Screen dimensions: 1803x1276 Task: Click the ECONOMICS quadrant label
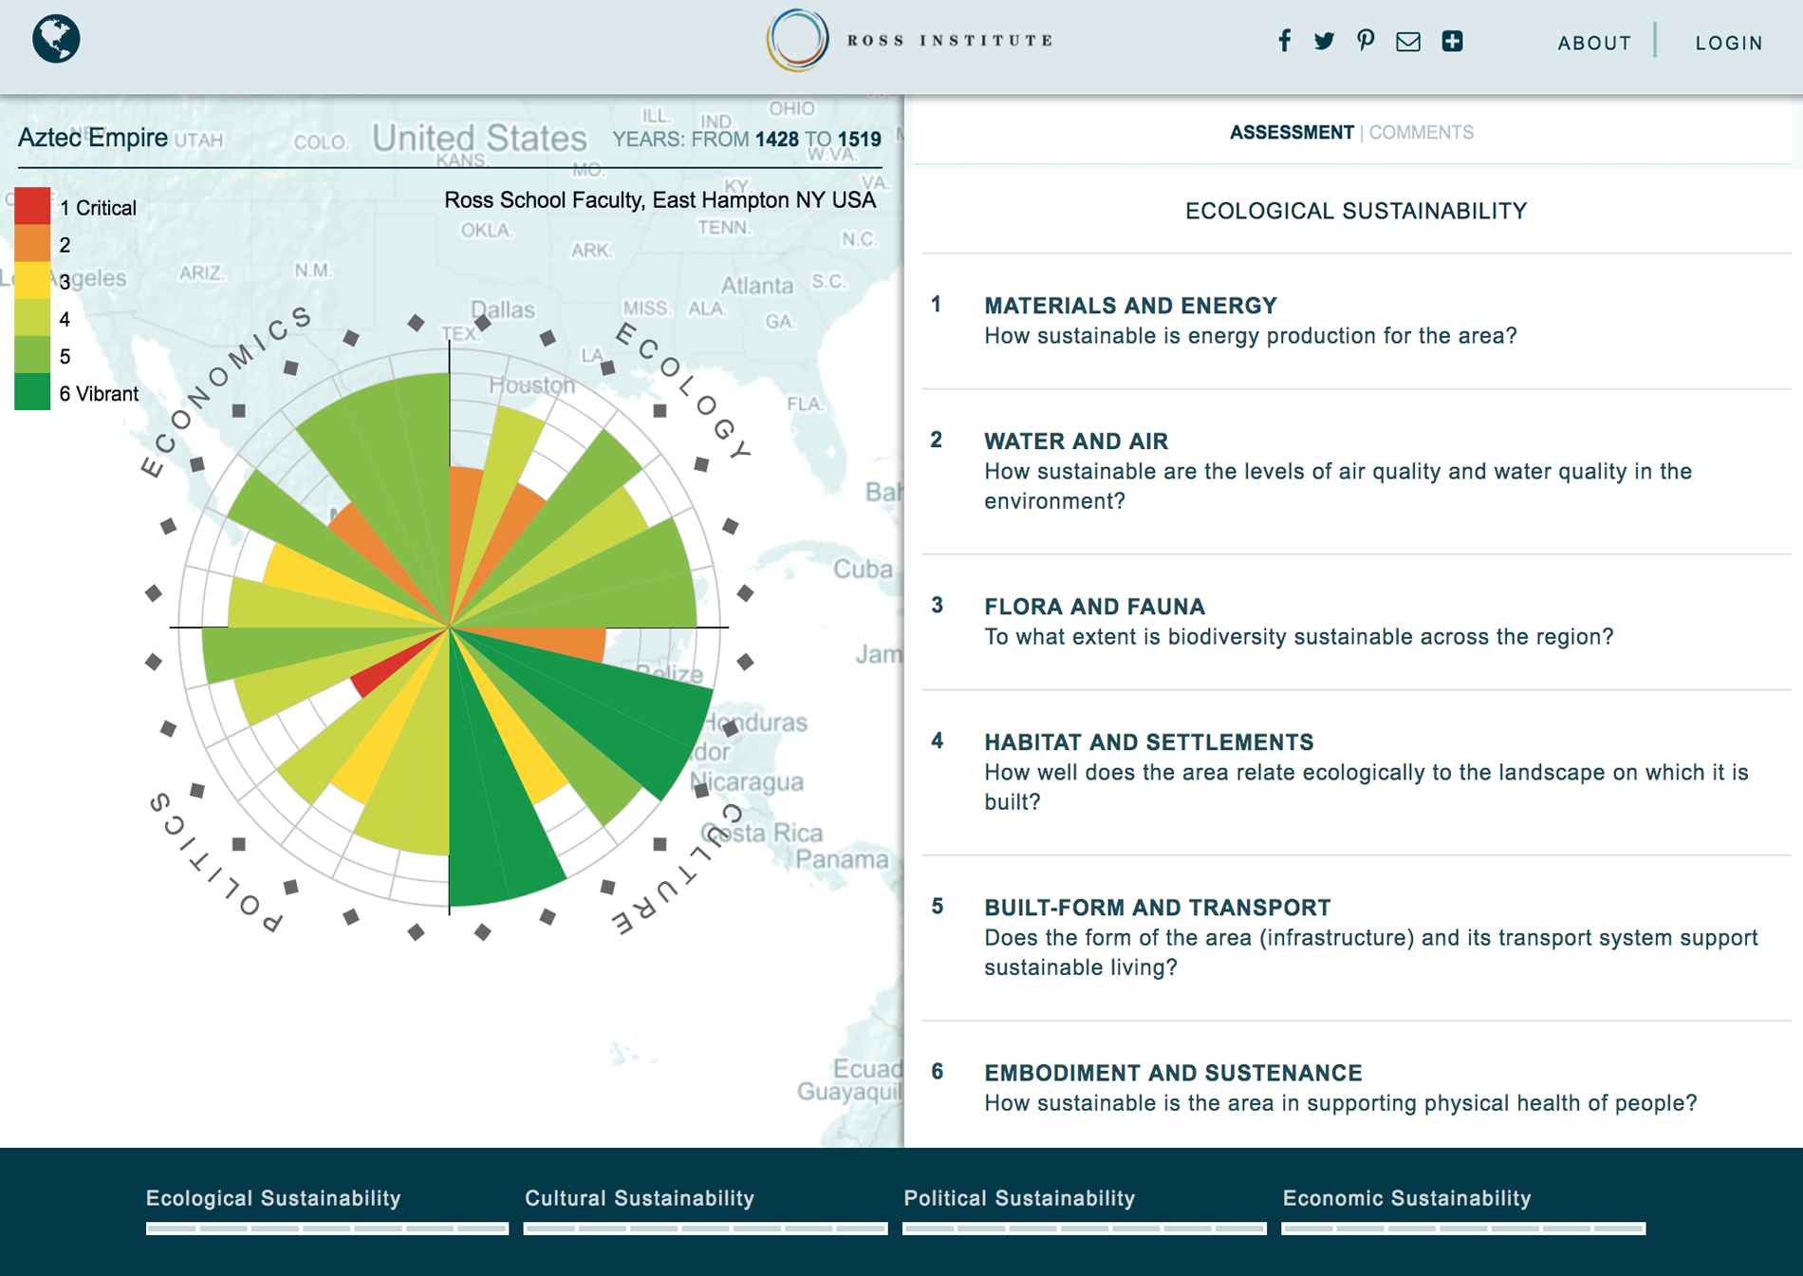coord(226,391)
